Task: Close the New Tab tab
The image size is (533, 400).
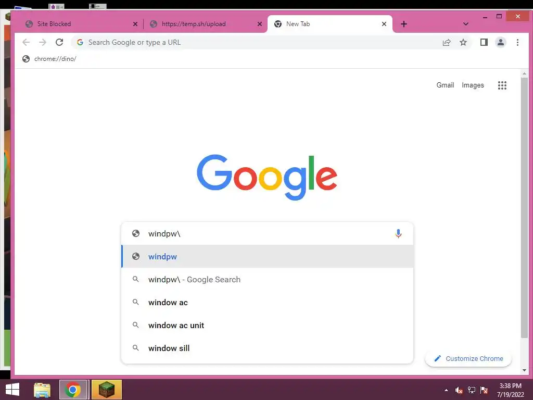Action: tap(384, 24)
